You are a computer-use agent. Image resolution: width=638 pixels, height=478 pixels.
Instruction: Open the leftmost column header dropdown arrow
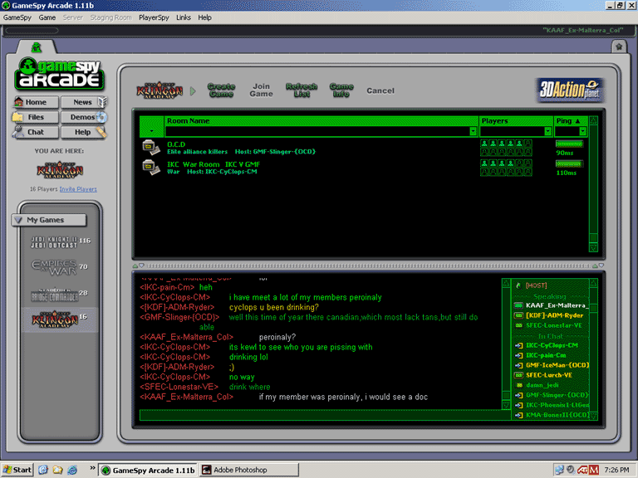tap(152, 131)
